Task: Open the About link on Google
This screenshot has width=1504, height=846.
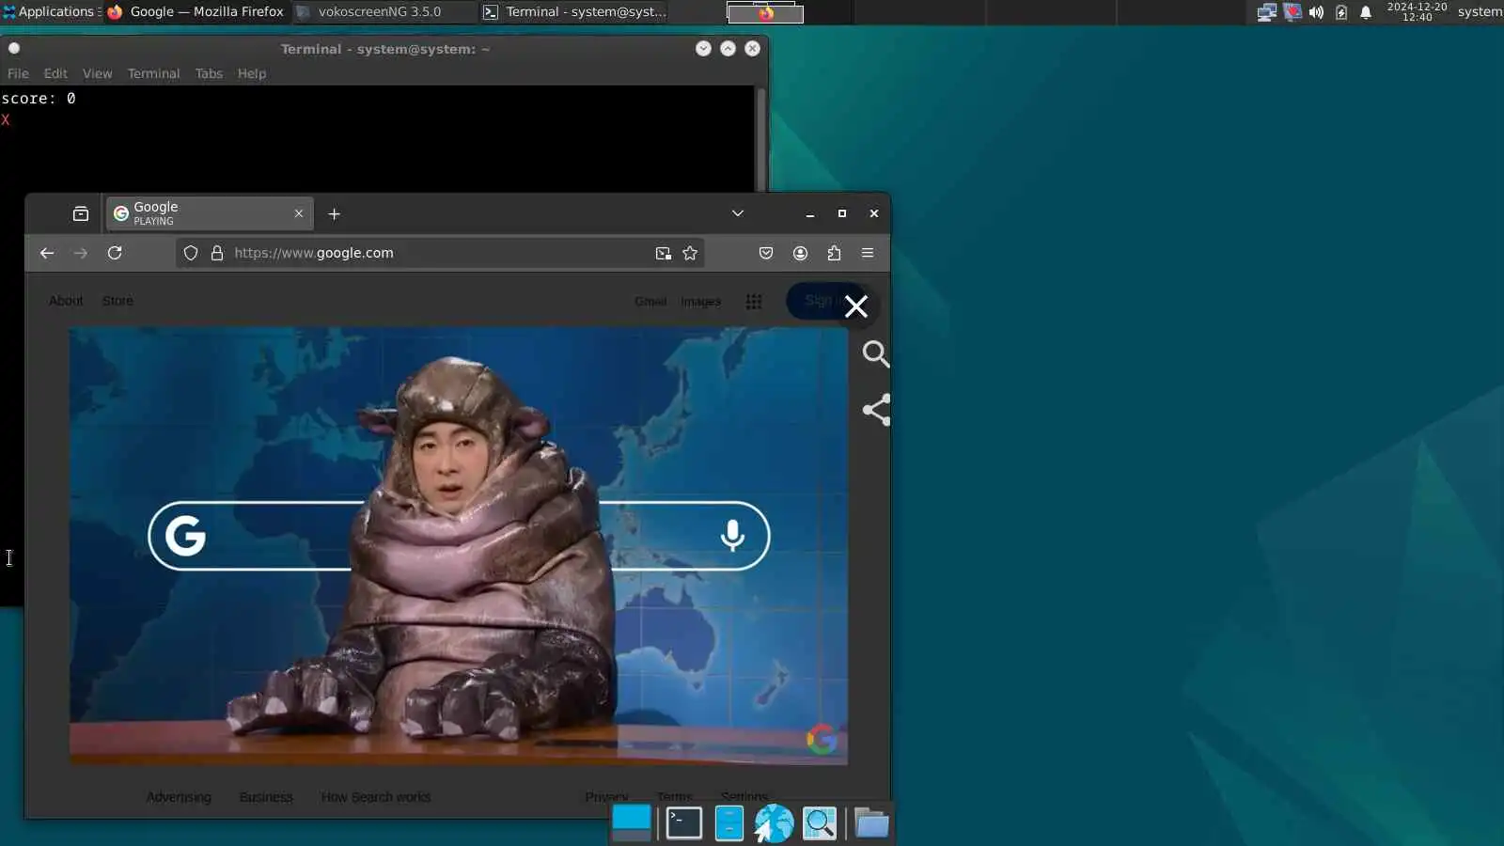Action: 66,301
